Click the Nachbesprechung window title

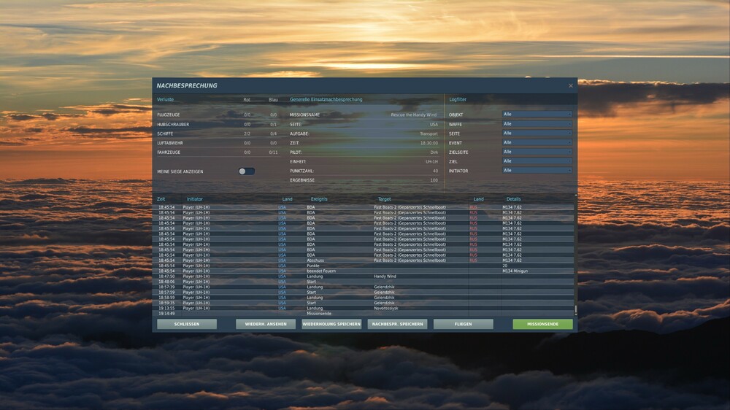(187, 85)
